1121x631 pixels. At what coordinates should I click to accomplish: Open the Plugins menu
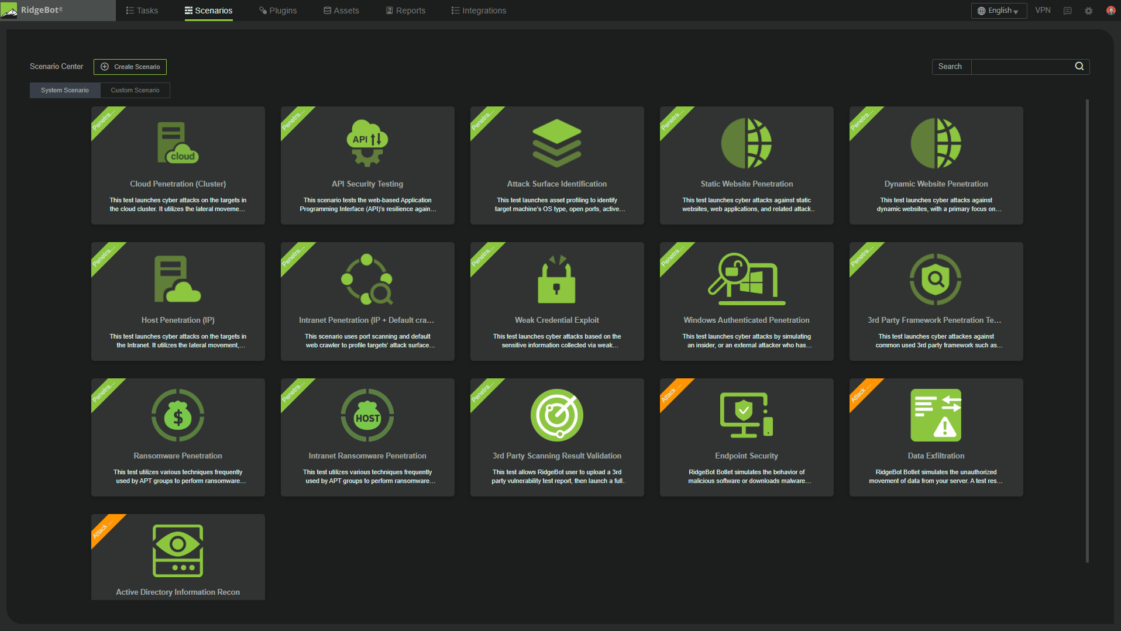coord(277,10)
